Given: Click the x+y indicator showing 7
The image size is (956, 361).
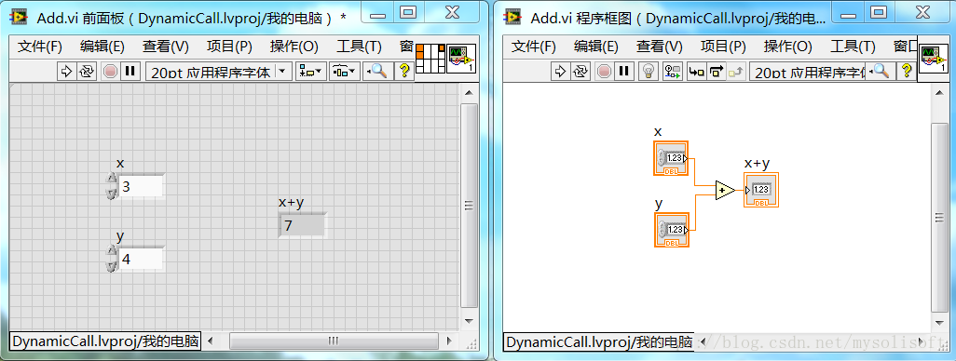Looking at the screenshot, I should pos(303,226).
